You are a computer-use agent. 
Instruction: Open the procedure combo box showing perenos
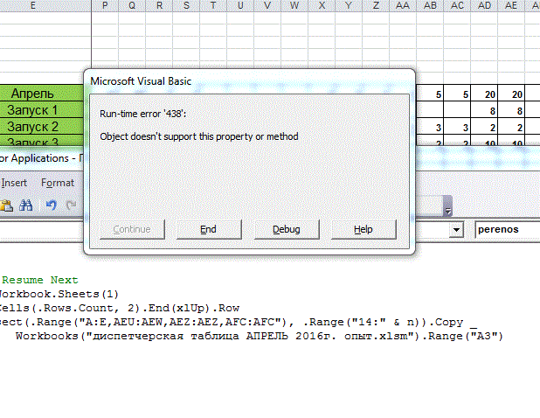[507, 229]
